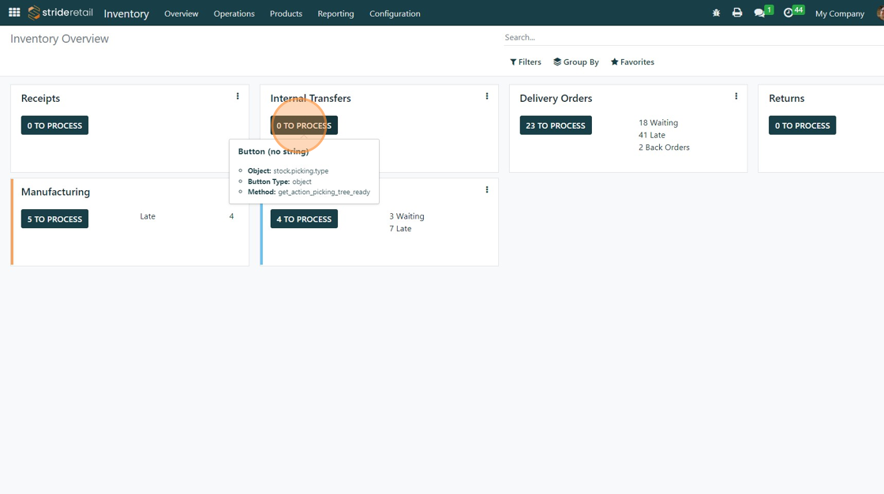Image resolution: width=884 pixels, height=494 pixels.
Task: Open the Configuration menu
Action: click(395, 13)
